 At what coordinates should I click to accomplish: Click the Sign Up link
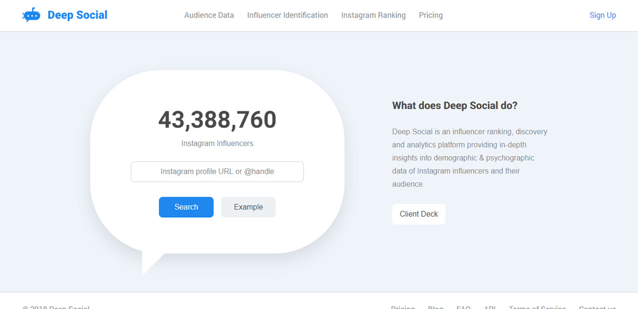pyautogui.click(x=602, y=15)
